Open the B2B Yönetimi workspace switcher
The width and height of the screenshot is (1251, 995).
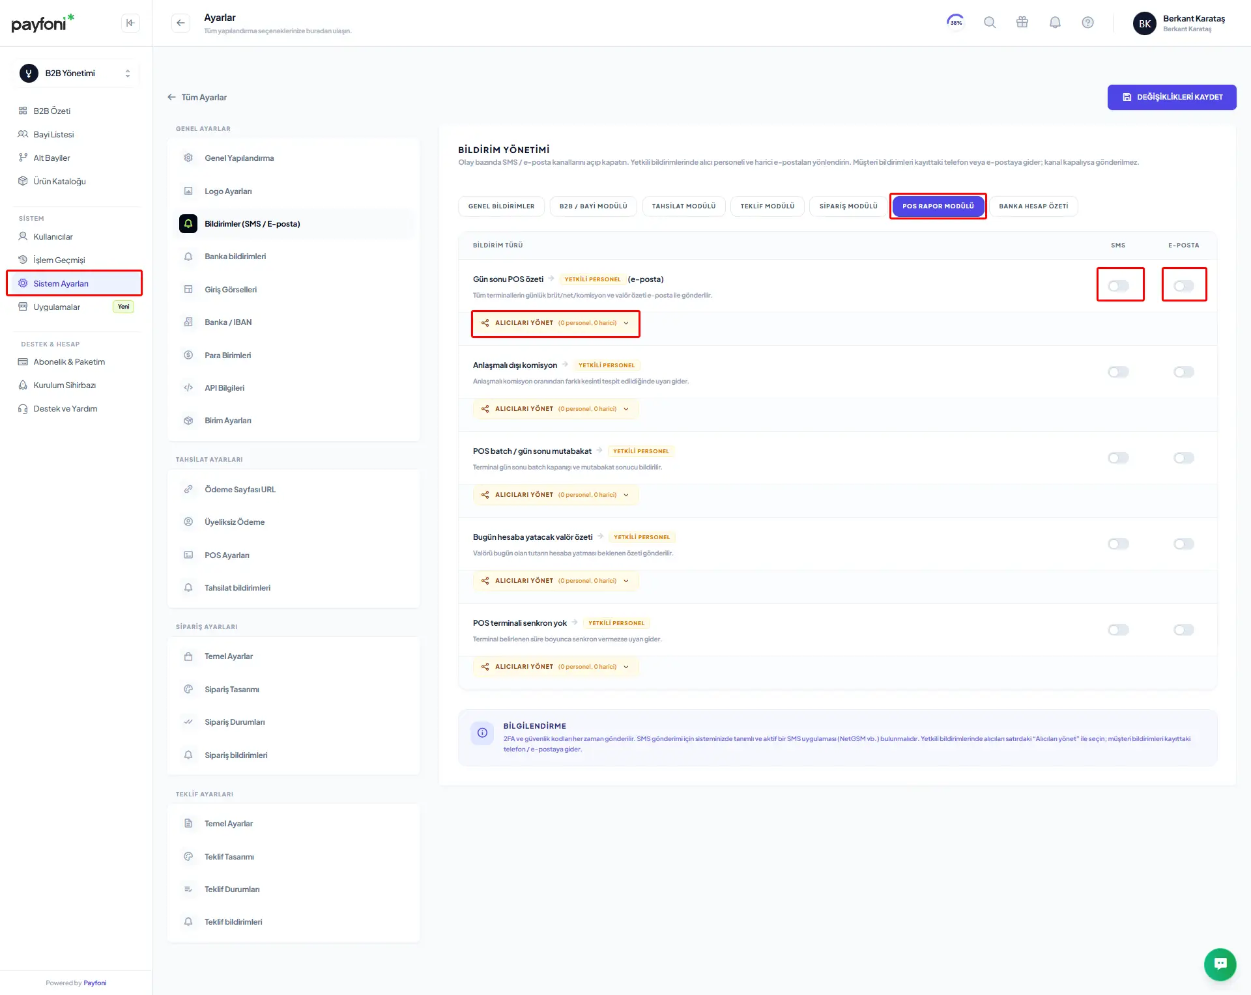tap(76, 74)
